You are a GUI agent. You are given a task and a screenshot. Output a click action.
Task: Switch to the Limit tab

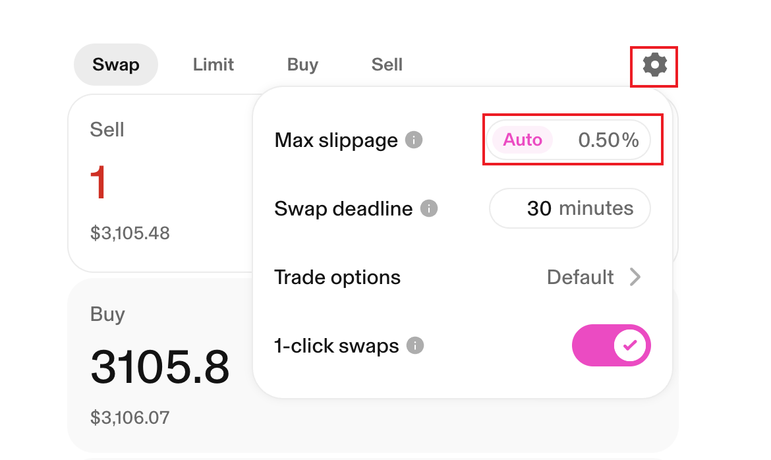(214, 65)
